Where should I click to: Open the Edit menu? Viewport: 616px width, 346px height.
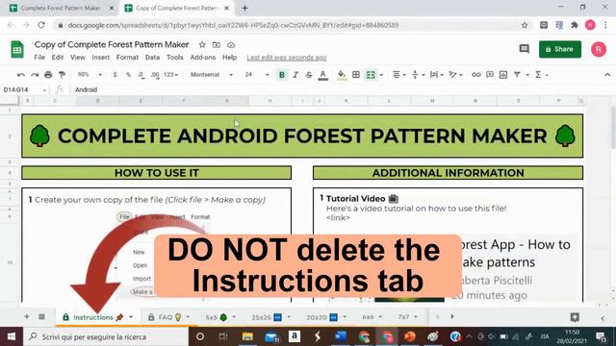58,58
